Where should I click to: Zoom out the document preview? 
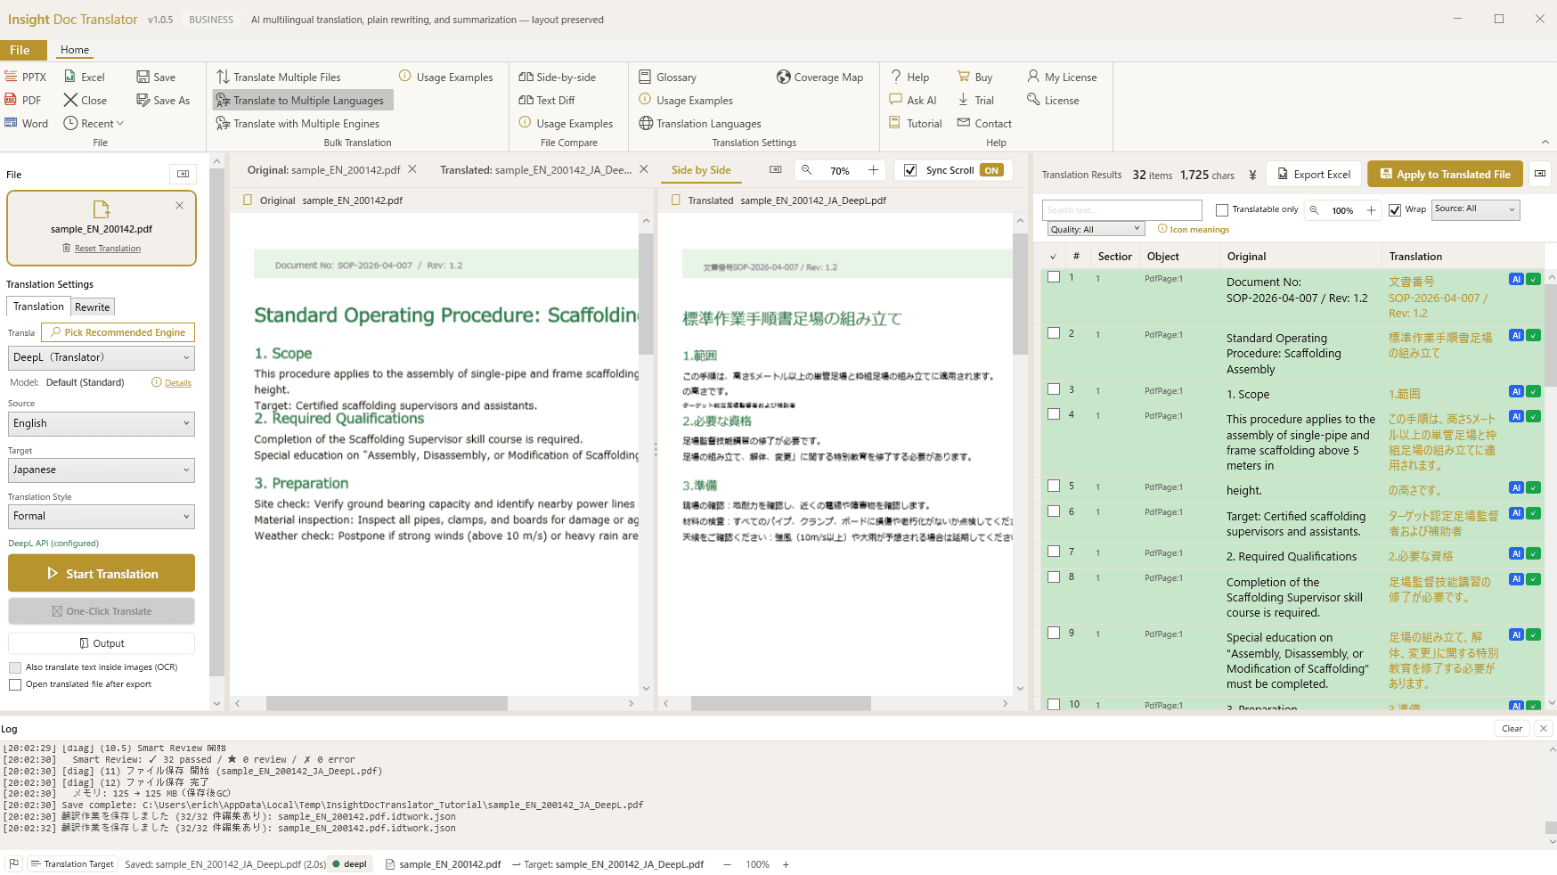click(806, 170)
